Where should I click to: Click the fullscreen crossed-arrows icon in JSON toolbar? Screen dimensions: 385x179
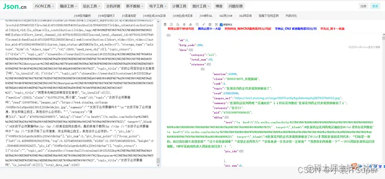216,25
